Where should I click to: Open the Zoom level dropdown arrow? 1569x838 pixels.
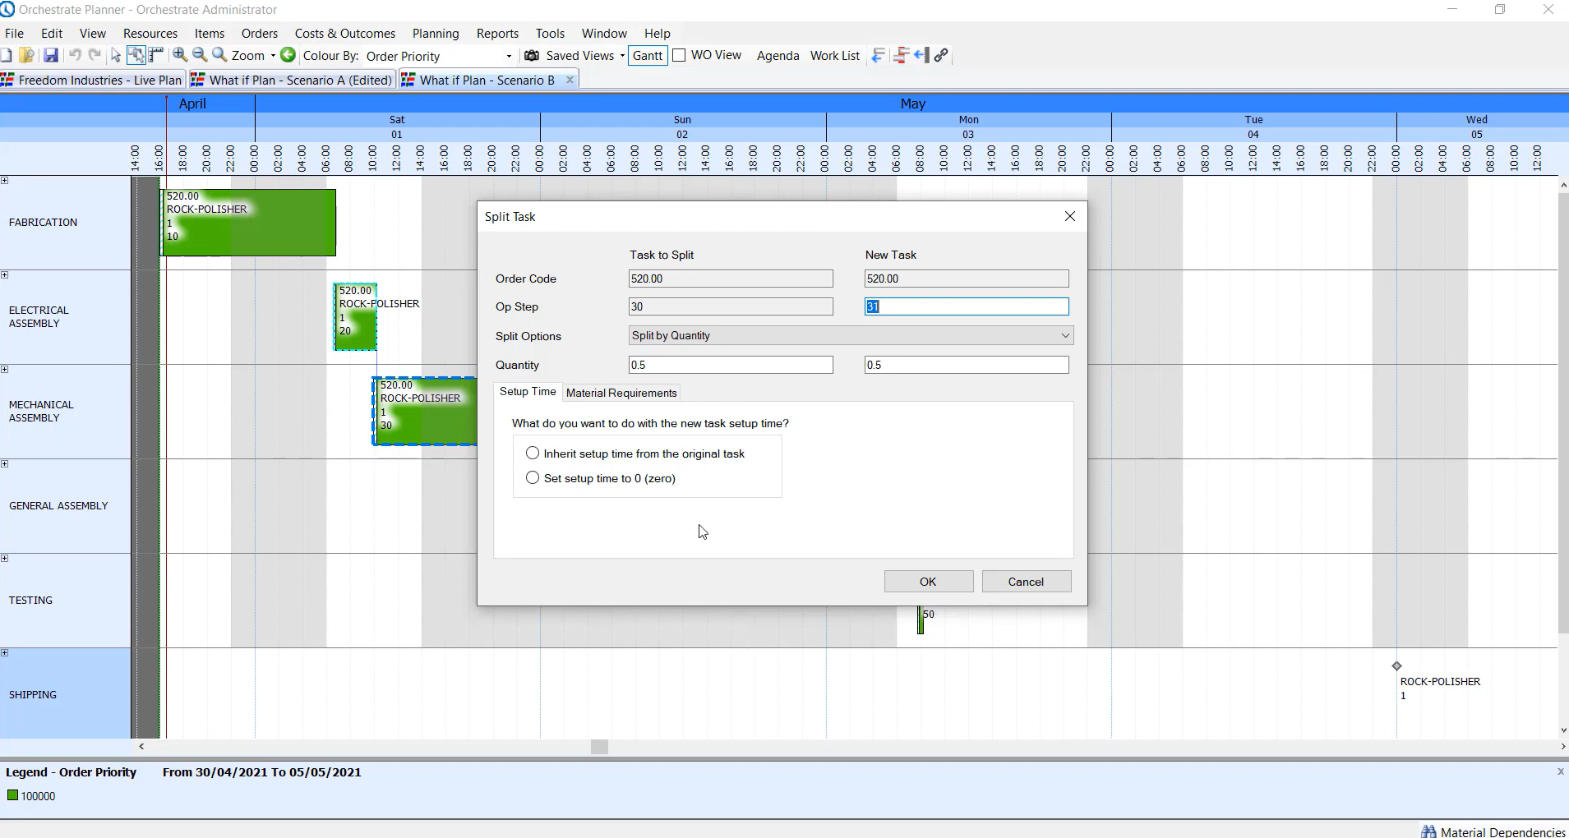tap(271, 55)
